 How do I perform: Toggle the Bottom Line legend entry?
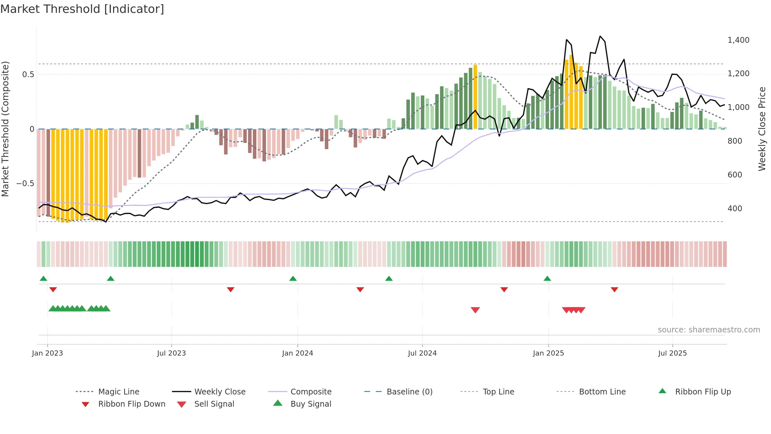[591, 392]
